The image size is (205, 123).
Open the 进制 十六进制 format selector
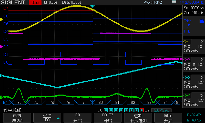pos(138,118)
